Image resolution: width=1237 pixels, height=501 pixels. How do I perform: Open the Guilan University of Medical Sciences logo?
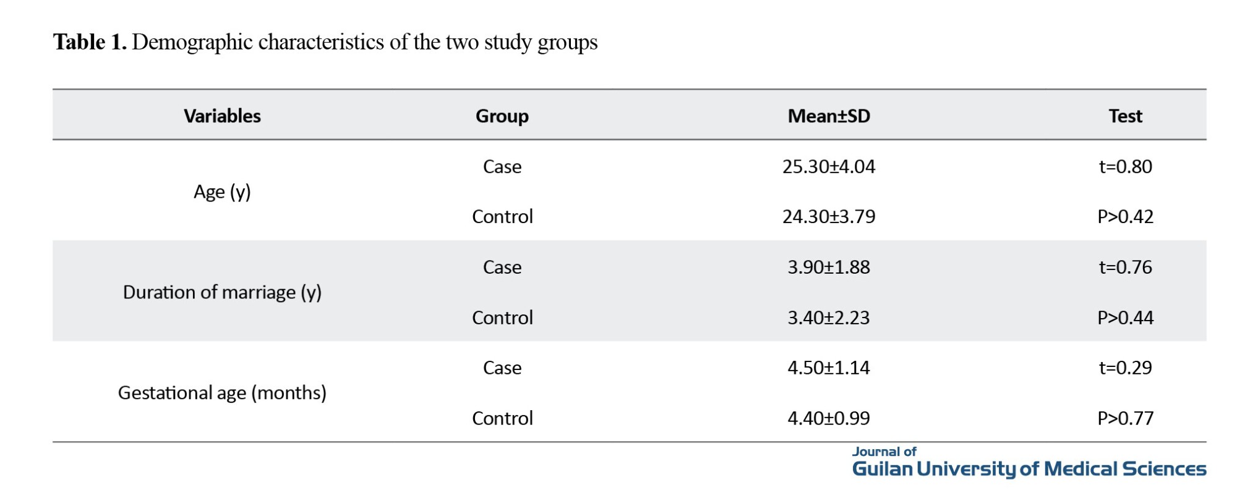(x=1029, y=463)
